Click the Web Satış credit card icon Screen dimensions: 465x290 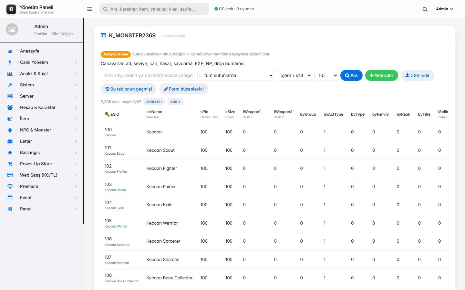point(10,175)
